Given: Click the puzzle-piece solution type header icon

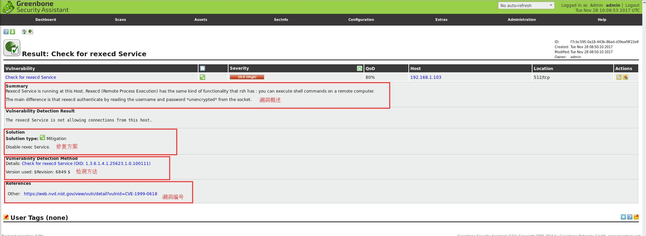Looking at the screenshot, I should (x=203, y=68).
